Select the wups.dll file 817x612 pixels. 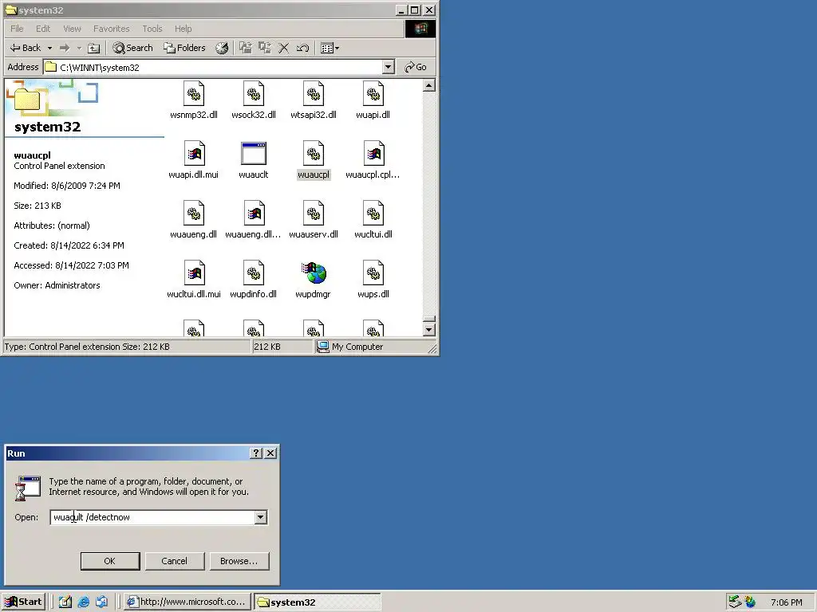(x=373, y=280)
